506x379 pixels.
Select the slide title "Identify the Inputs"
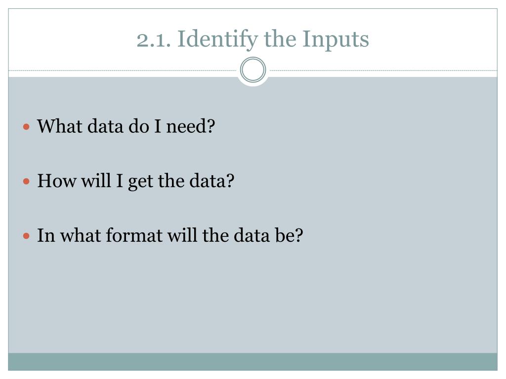tap(273, 39)
